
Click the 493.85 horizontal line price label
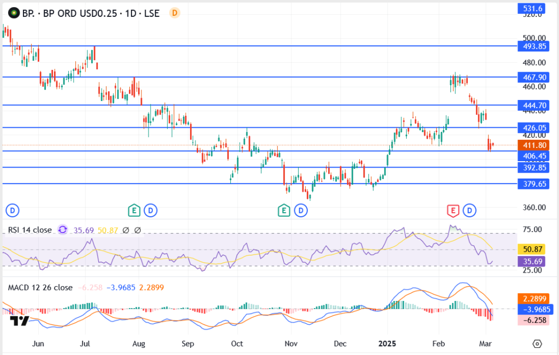click(533, 46)
